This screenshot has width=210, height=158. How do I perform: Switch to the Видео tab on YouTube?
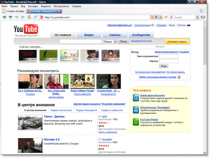[89, 35]
